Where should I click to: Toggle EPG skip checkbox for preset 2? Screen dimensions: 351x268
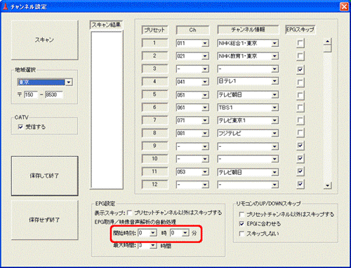(300, 56)
